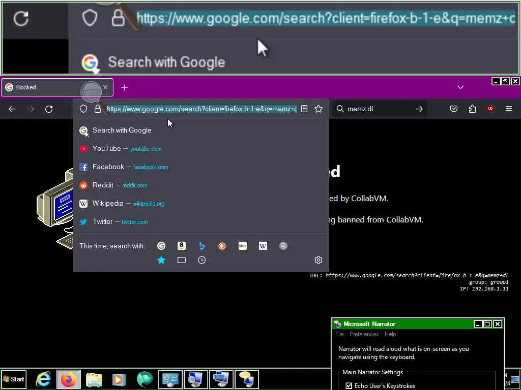Go back using the browser back arrow

click(x=12, y=109)
